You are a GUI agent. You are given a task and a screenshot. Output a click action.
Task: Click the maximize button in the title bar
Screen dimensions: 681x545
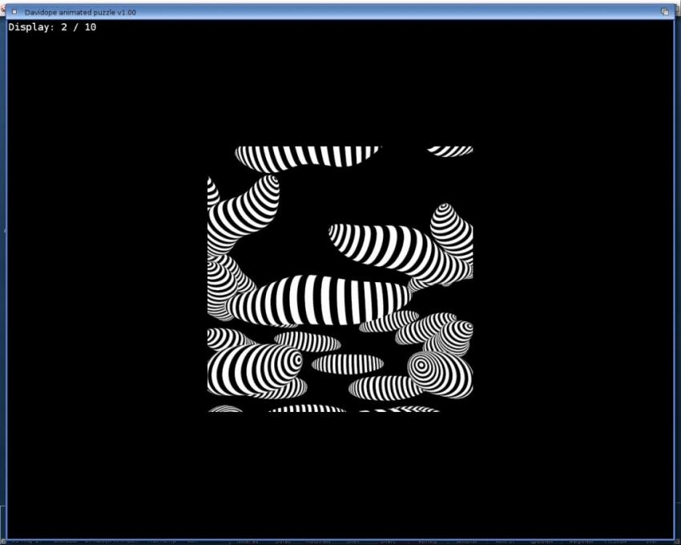tap(665, 12)
